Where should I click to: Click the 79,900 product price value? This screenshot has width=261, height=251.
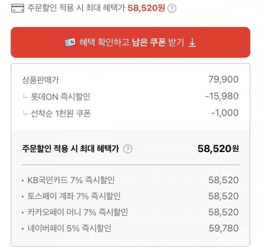pos(223,80)
